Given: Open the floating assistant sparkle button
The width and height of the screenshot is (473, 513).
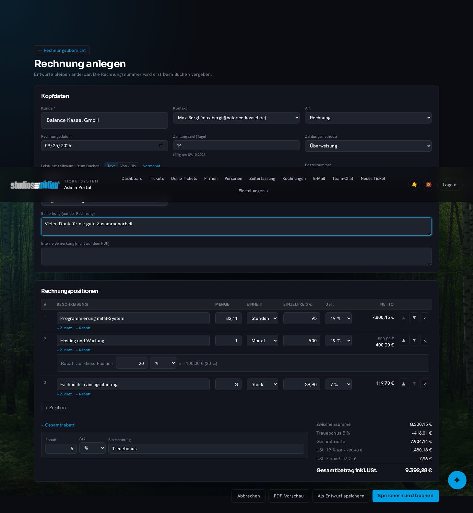Looking at the screenshot, I should (x=457, y=480).
